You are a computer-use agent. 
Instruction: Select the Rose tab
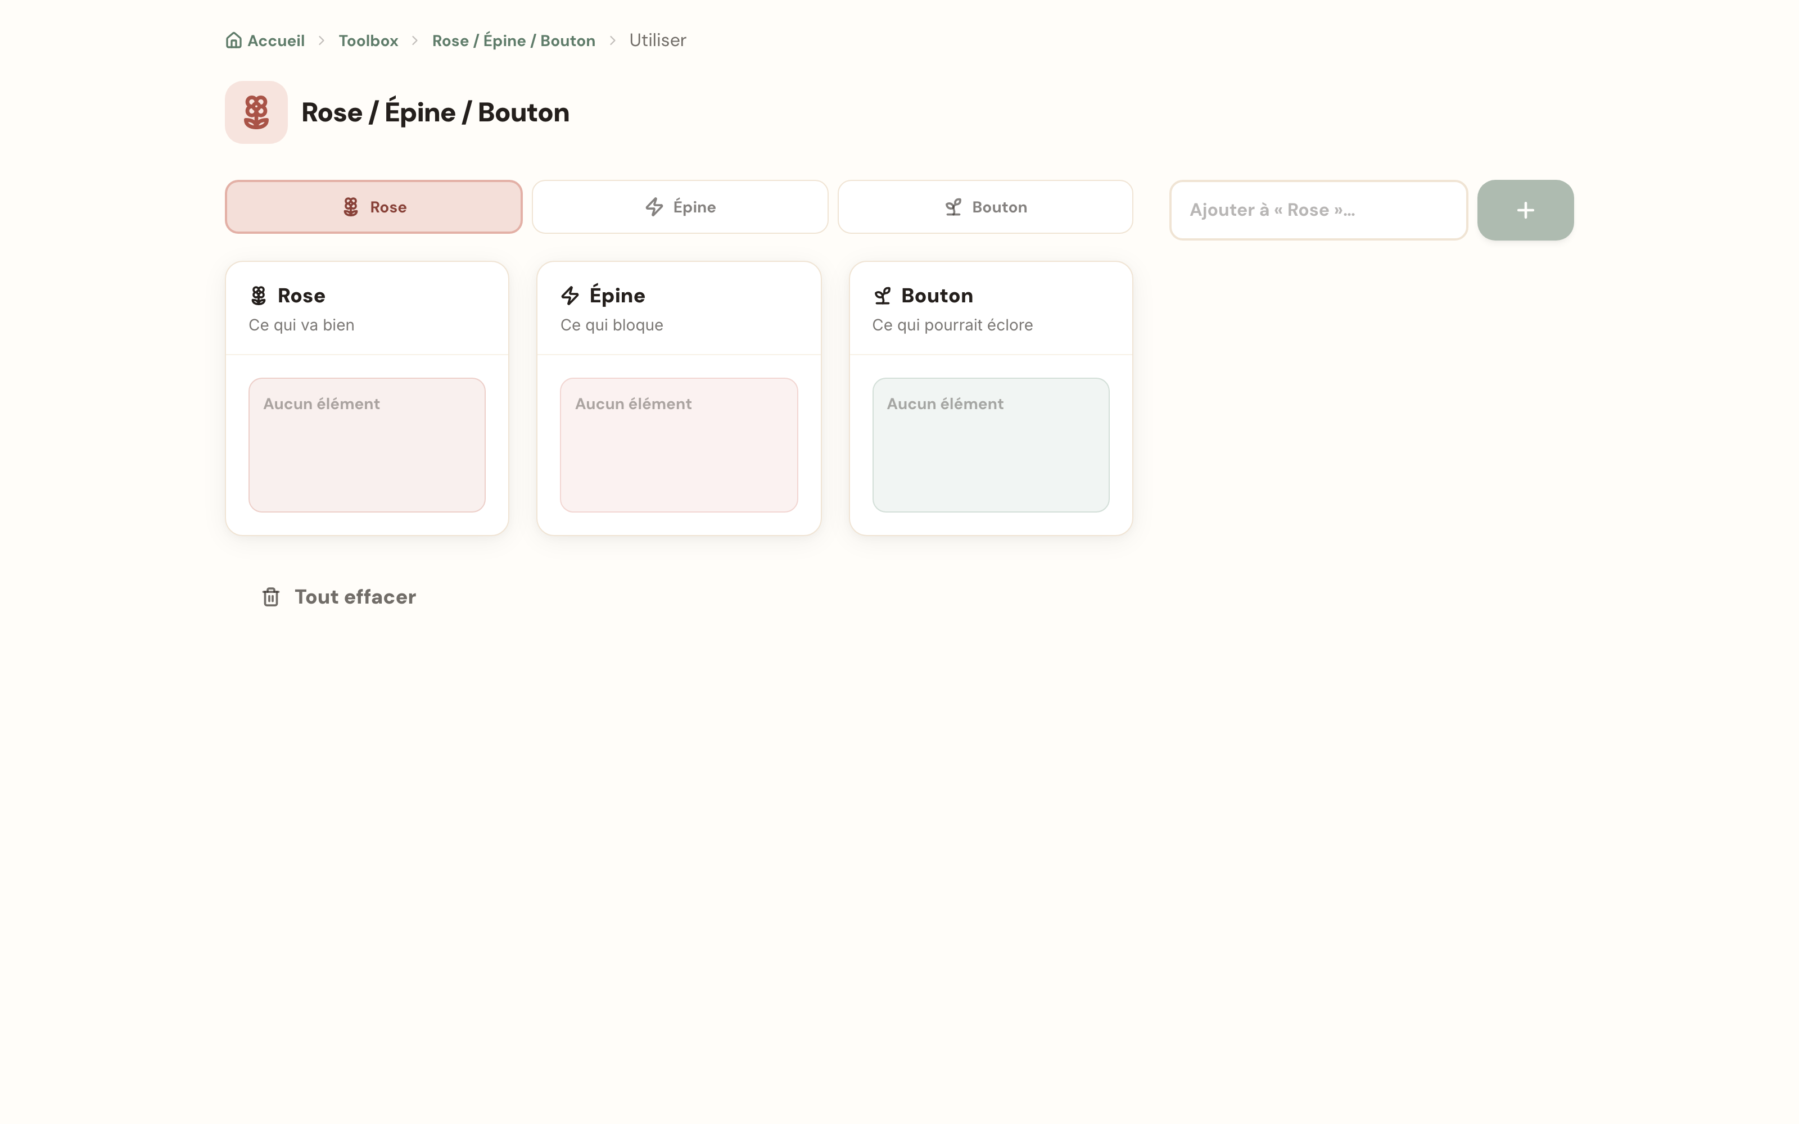point(374,207)
